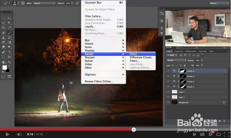Select the Brush tool in the toolbox
231x138 pixels.
(x=9, y=33)
